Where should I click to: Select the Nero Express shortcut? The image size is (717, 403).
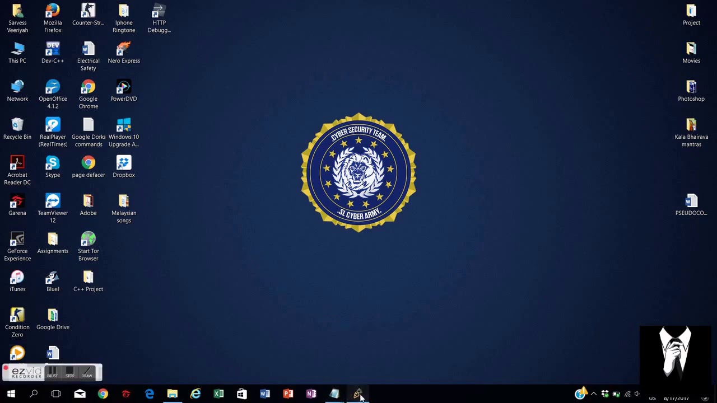[x=124, y=53]
